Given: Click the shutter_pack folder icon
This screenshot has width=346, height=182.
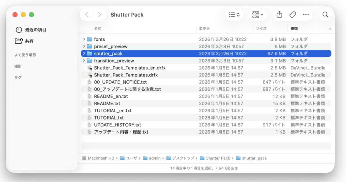Looking at the screenshot, I should pyautogui.click(x=89, y=54).
